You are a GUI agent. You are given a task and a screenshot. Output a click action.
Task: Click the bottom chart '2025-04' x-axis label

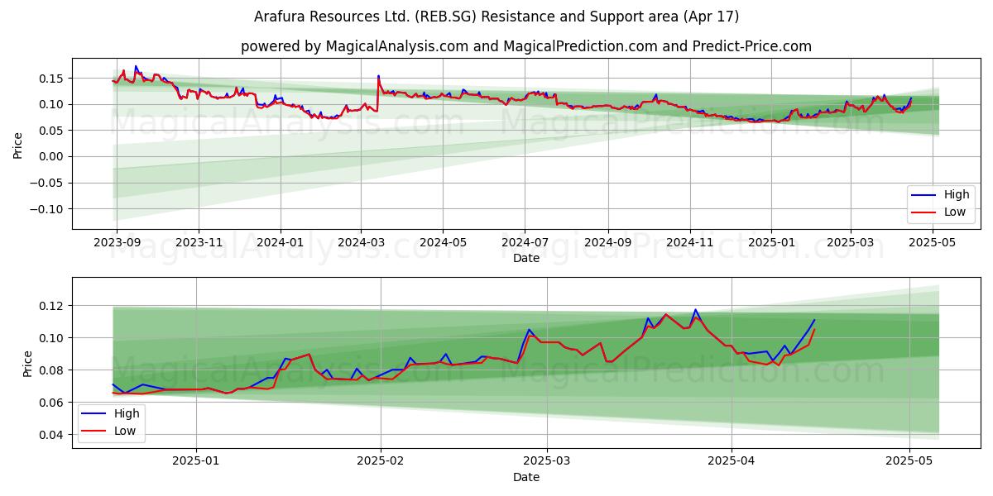pos(732,461)
